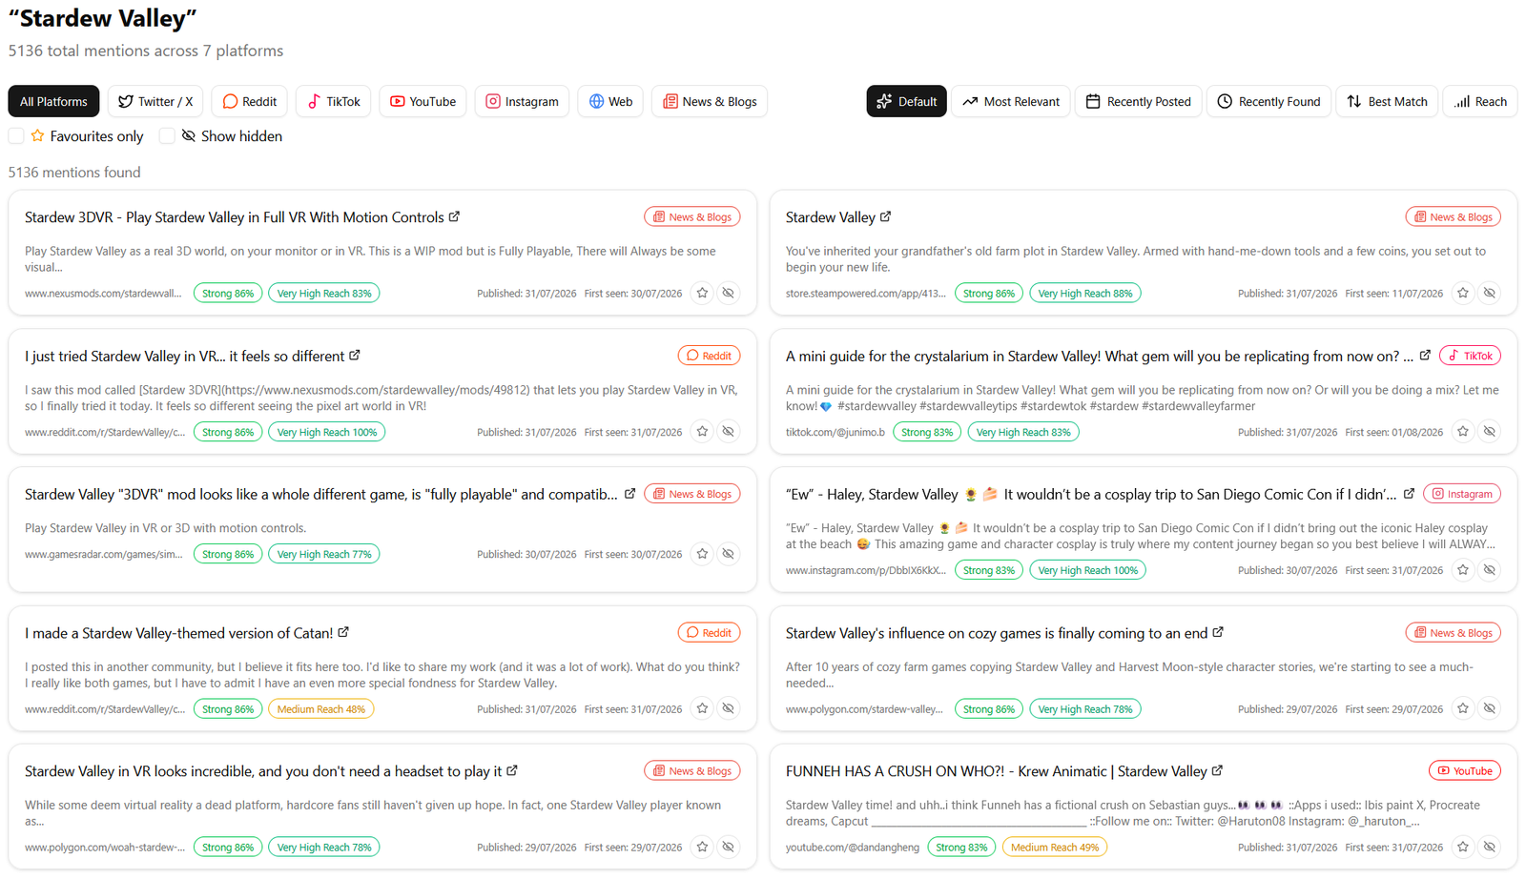Sort mentions by Default order
This screenshot has height=879, width=1526.
coord(907,101)
